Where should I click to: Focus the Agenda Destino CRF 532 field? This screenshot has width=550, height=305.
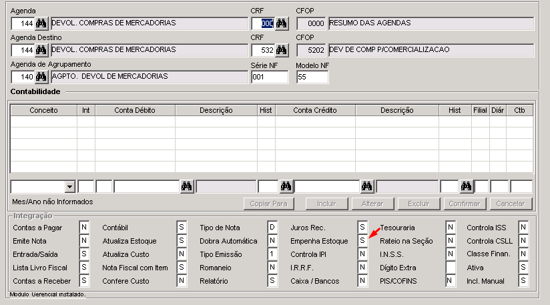263,50
